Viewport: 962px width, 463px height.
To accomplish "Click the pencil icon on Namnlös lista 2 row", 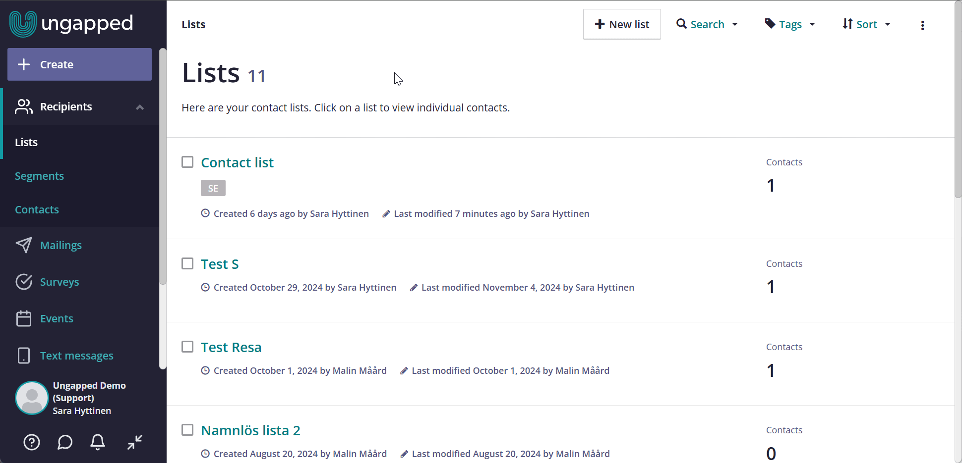I will (404, 454).
